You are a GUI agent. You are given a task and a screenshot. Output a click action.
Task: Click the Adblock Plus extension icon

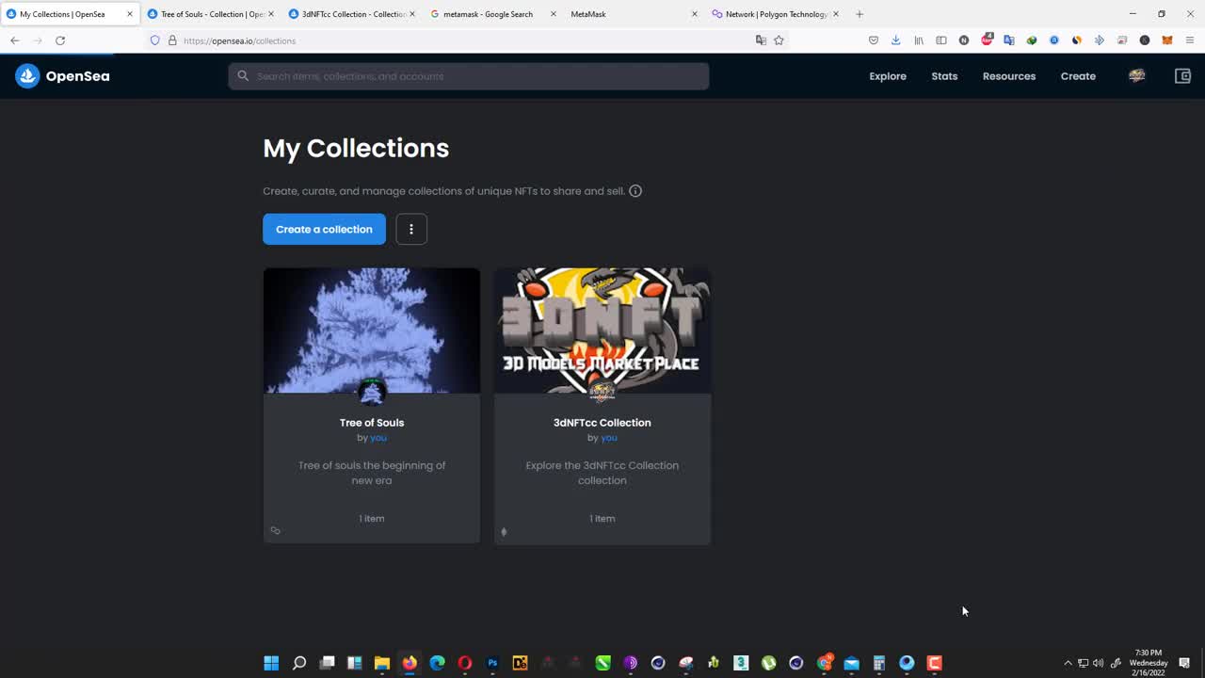987,40
